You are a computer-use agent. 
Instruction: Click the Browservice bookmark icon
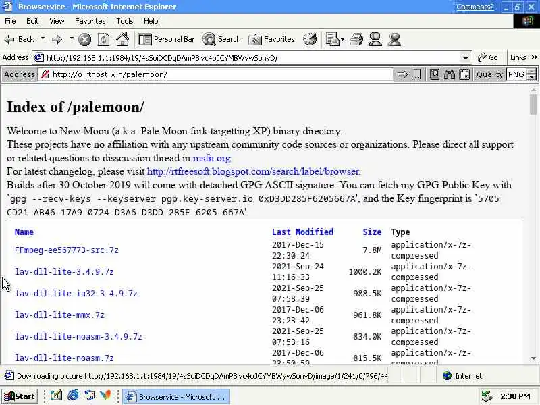[416, 74]
